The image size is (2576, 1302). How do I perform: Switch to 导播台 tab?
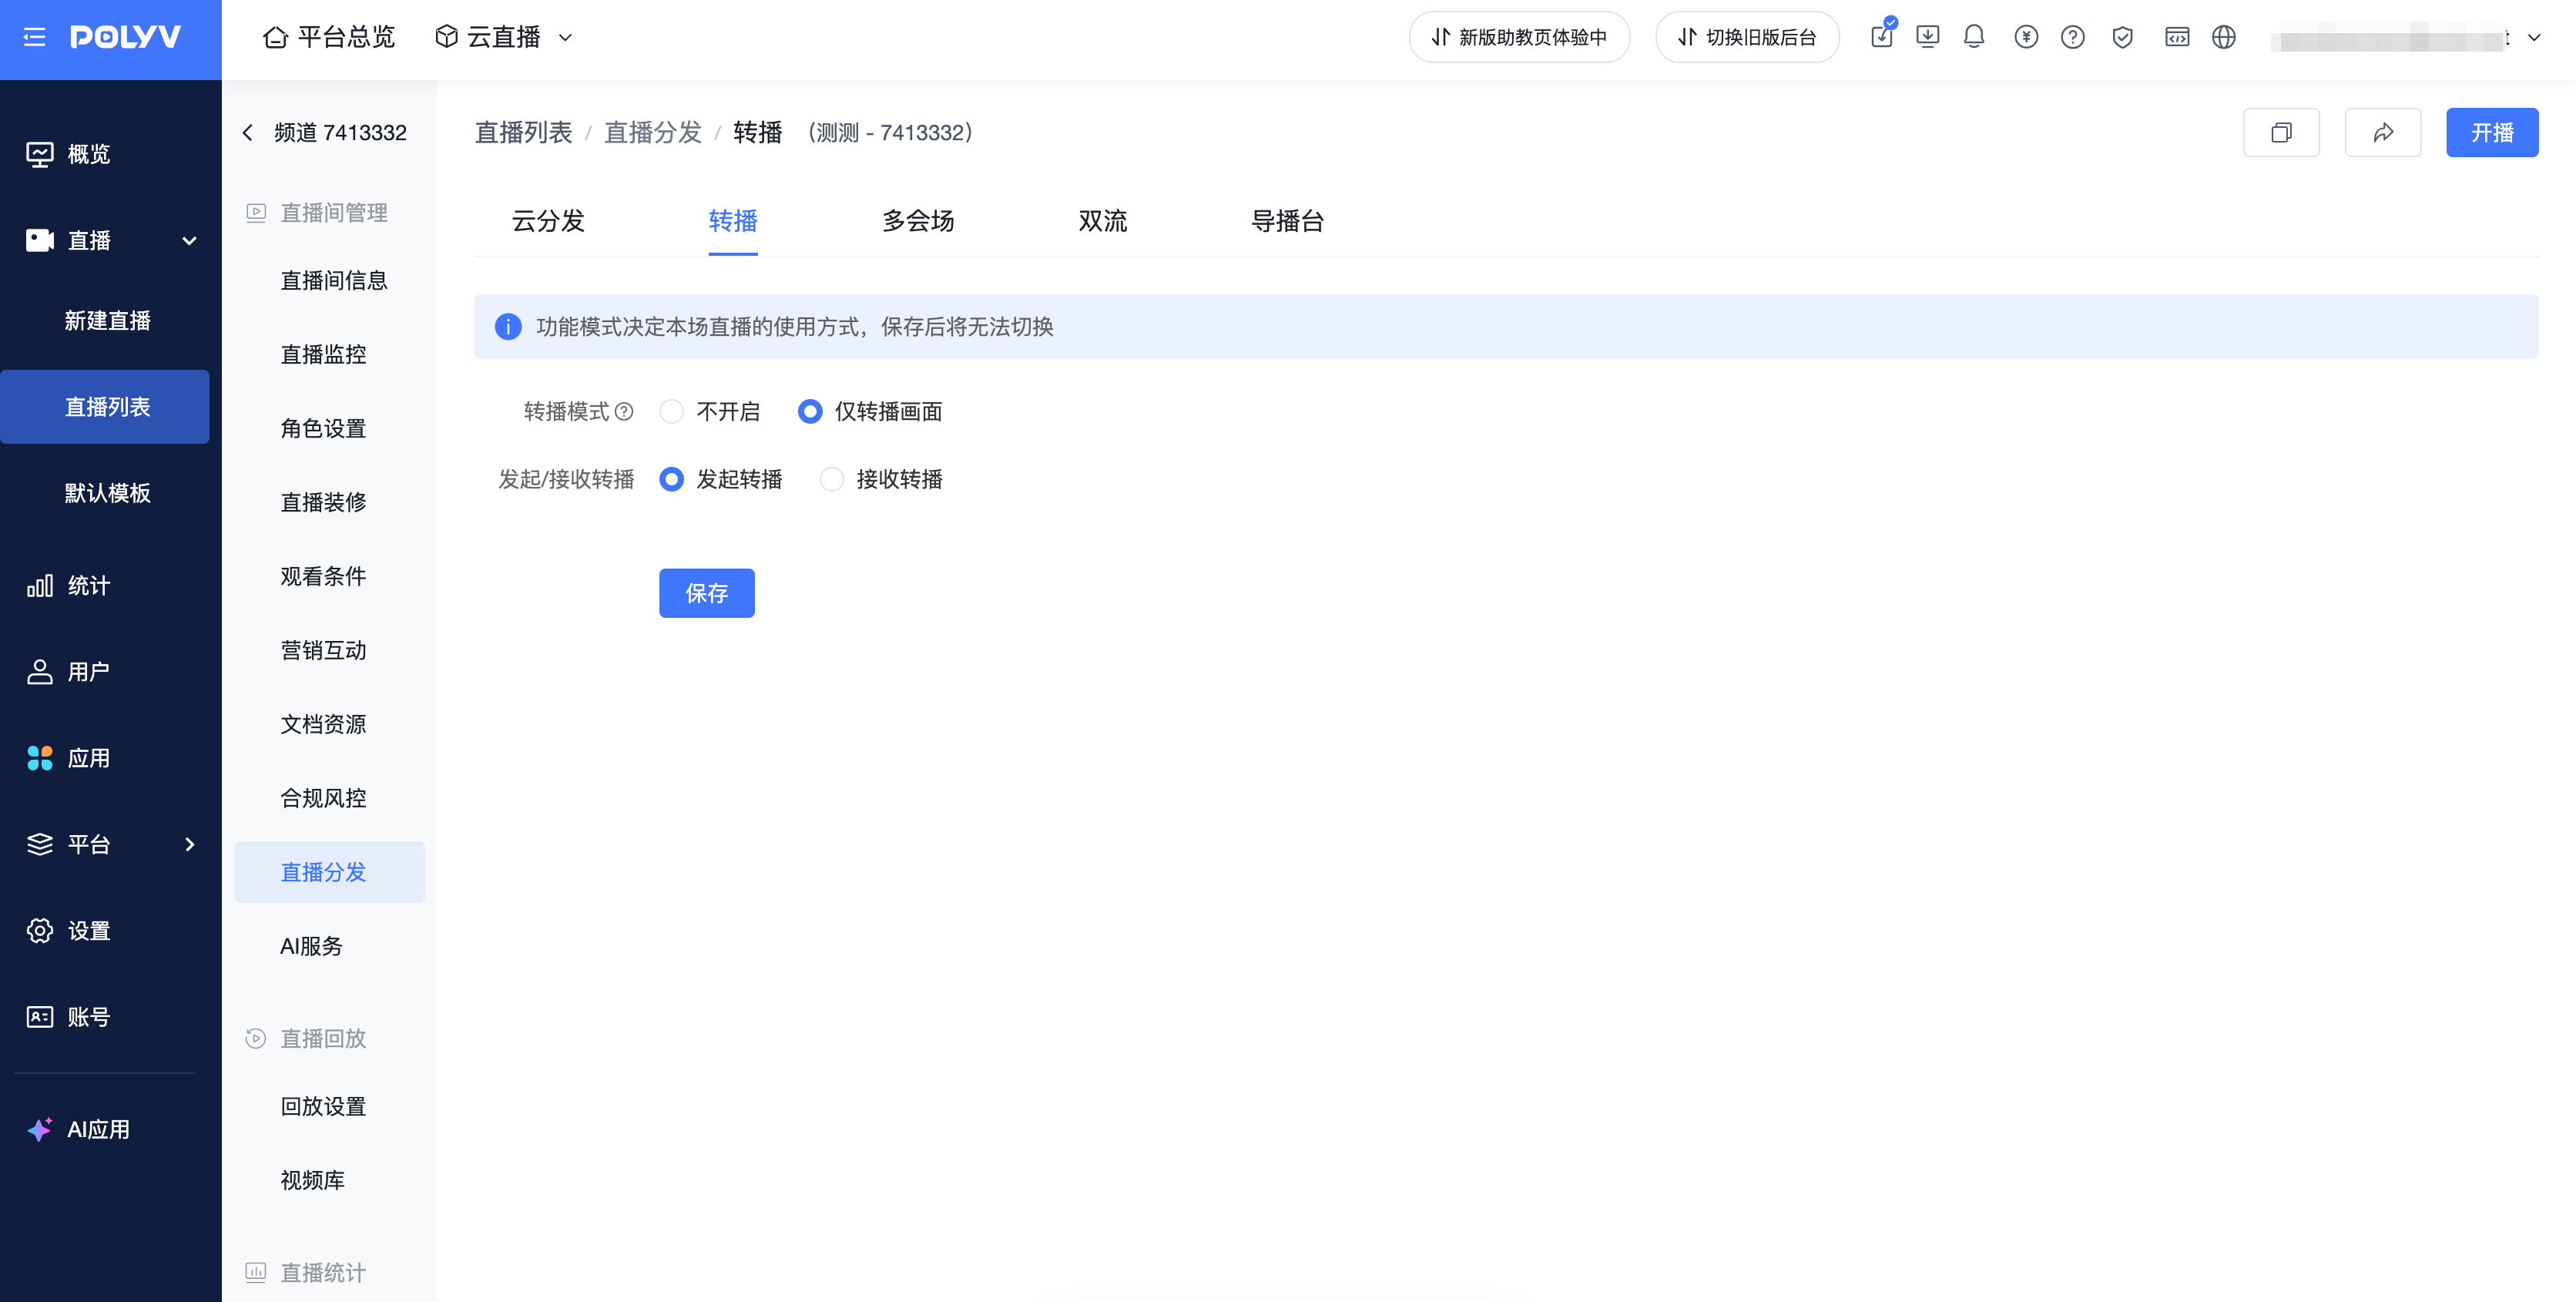[1288, 221]
